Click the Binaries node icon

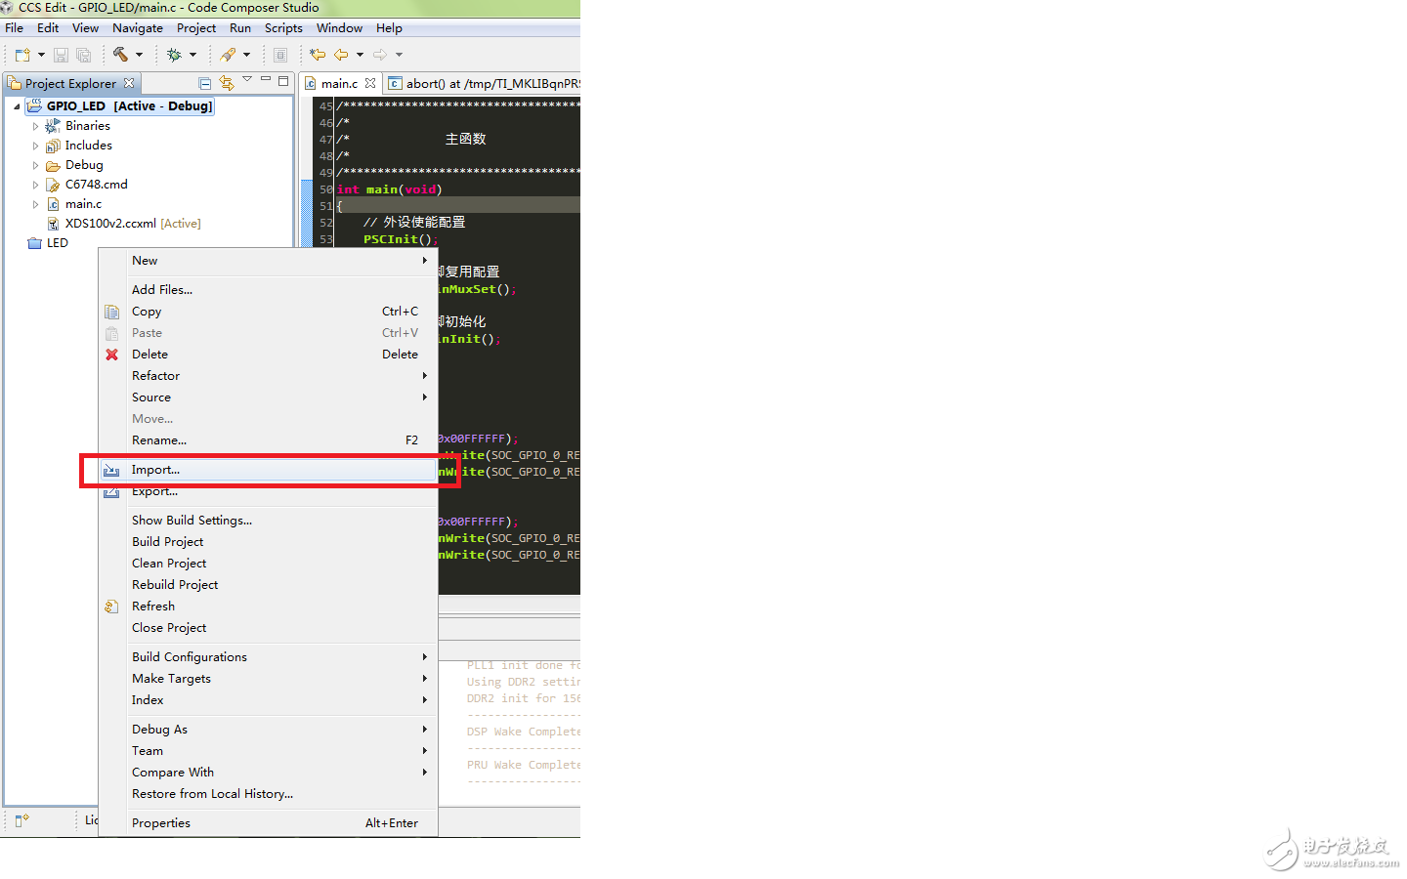tap(54, 126)
